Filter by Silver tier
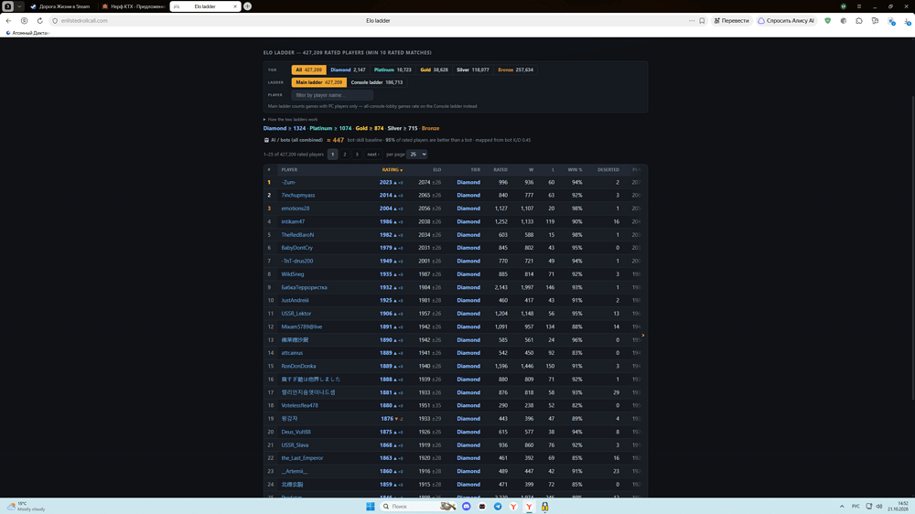 click(473, 70)
